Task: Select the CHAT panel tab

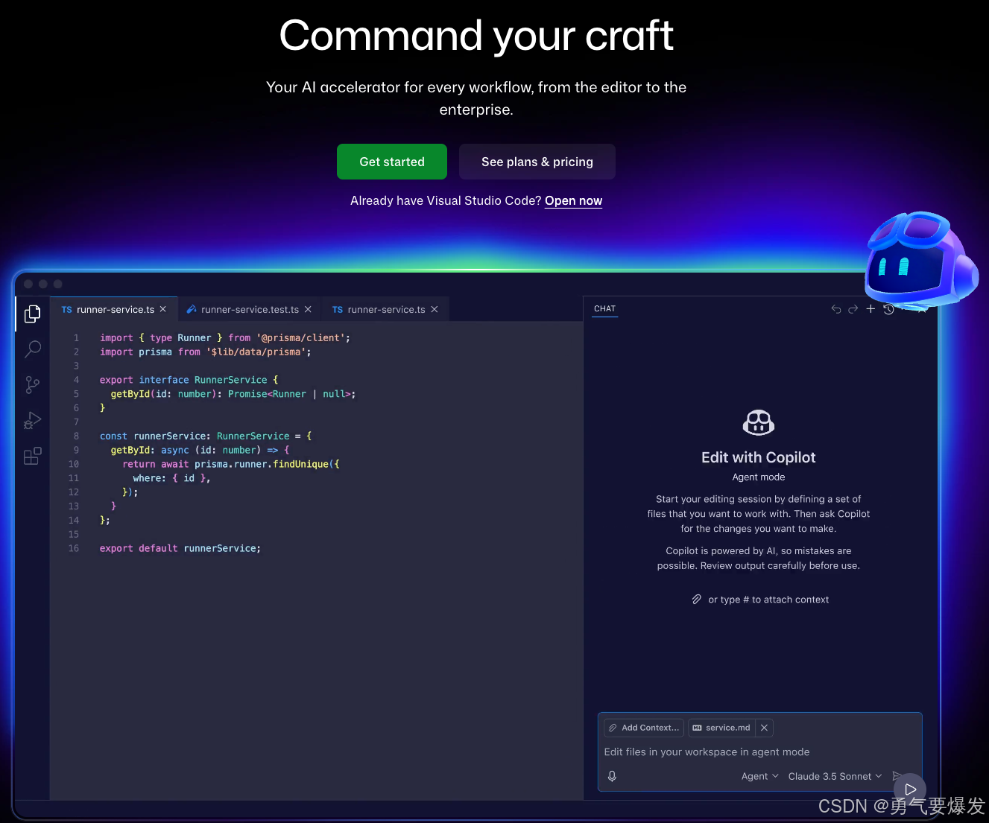Action: [x=605, y=308]
